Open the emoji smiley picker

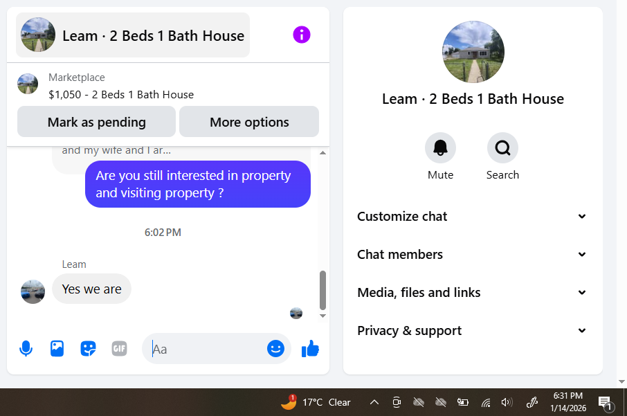click(276, 348)
